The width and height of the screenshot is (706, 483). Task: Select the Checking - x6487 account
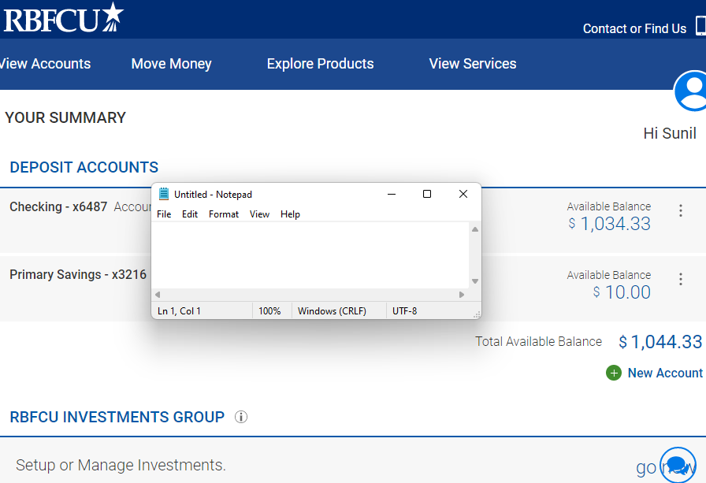click(x=58, y=206)
